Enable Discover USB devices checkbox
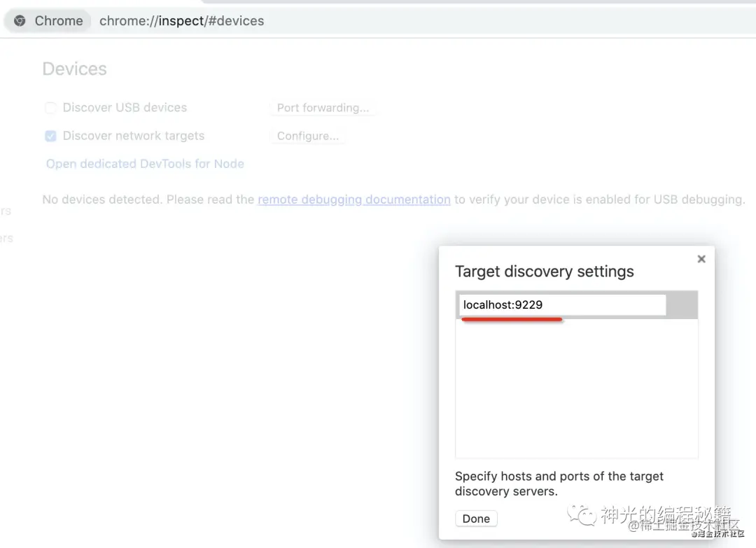The width and height of the screenshot is (756, 548). pyautogui.click(x=50, y=108)
